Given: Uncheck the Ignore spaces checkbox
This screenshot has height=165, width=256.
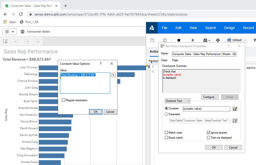Looking at the screenshot, I should [x=209, y=133].
